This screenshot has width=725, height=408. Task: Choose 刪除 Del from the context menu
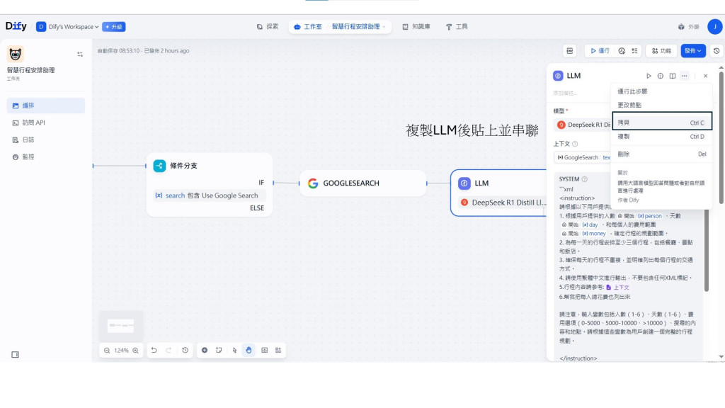pos(662,154)
